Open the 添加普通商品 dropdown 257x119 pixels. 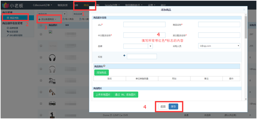47,19
